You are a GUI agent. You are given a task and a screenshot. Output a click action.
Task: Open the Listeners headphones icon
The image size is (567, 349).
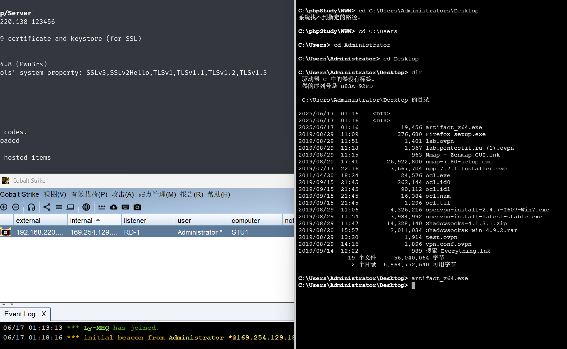tap(31, 207)
